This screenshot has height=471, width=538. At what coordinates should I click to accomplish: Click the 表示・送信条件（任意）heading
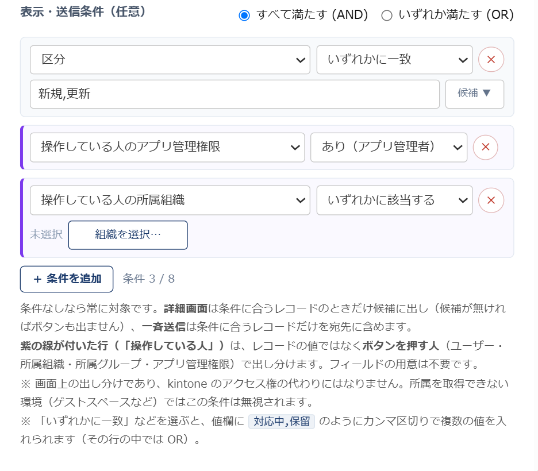tap(83, 11)
